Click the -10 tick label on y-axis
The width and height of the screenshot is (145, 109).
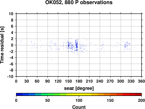click(x=10, y=76)
